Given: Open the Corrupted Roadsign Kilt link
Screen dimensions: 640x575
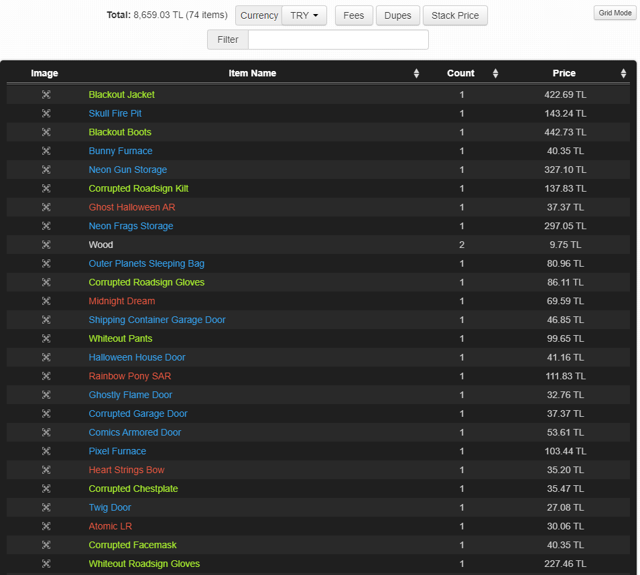Looking at the screenshot, I should click(x=138, y=188).
